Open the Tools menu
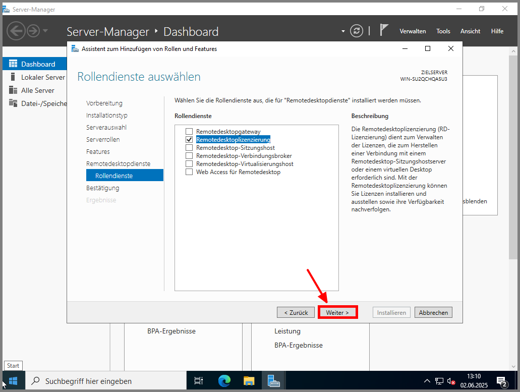 click(443, 31)
